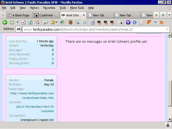The width and height of the screenshot is (172, 129).
Task: Click the scrollbar down arrow
Action: coord(170,119)
